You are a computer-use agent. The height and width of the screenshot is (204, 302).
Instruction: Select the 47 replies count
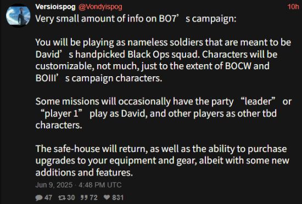click(48, 197)
